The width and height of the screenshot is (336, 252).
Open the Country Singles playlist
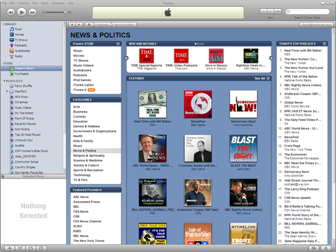tap(25, 167)
